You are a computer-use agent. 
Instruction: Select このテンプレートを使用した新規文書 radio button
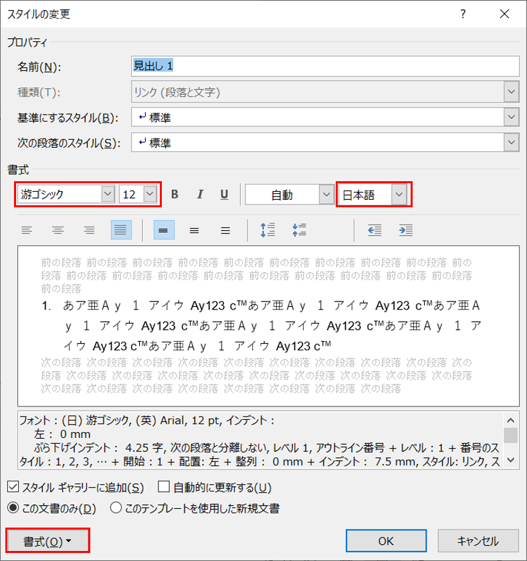click(116, 508)
